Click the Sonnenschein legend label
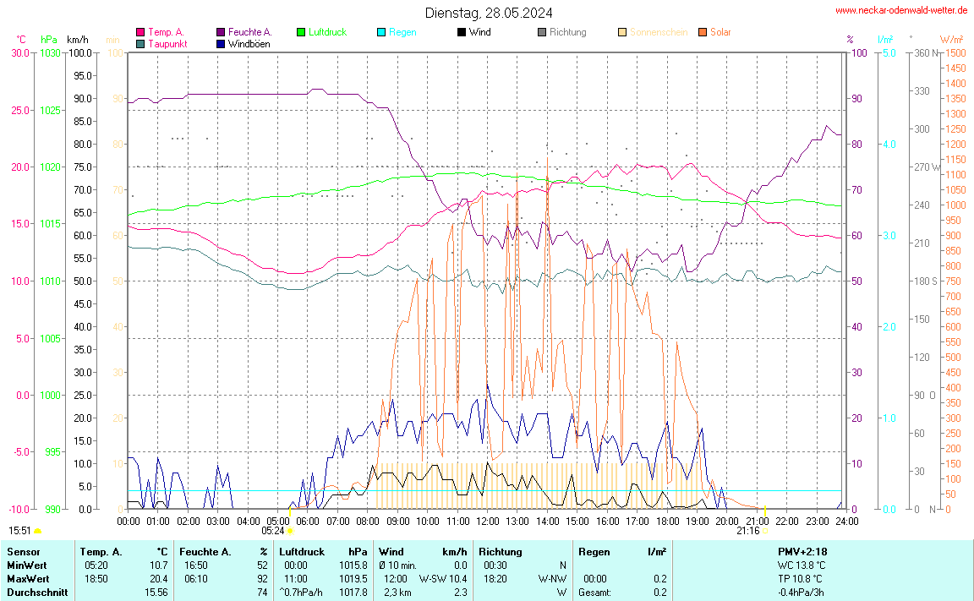 coord(659,32)
